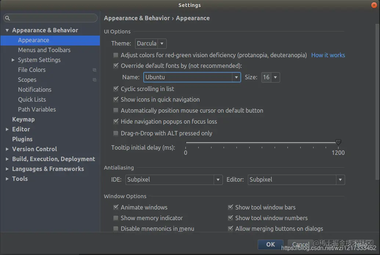Toggle Cyclic scrolling in list checkbox
The image size is (380, 255).
(x=116, y=89)
